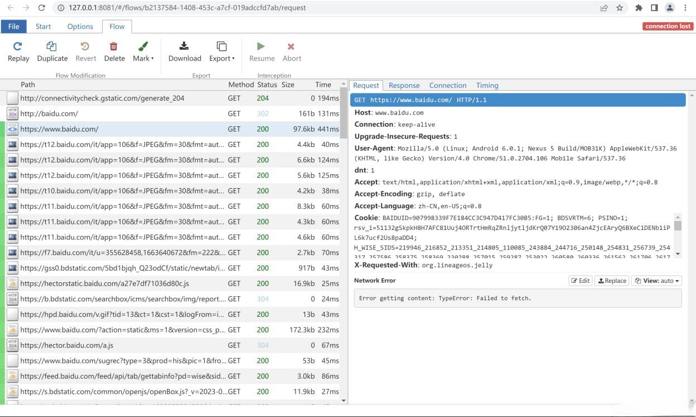Click the Delete trash icon
The height and width of the screenshot is (417, 696).
114,47
